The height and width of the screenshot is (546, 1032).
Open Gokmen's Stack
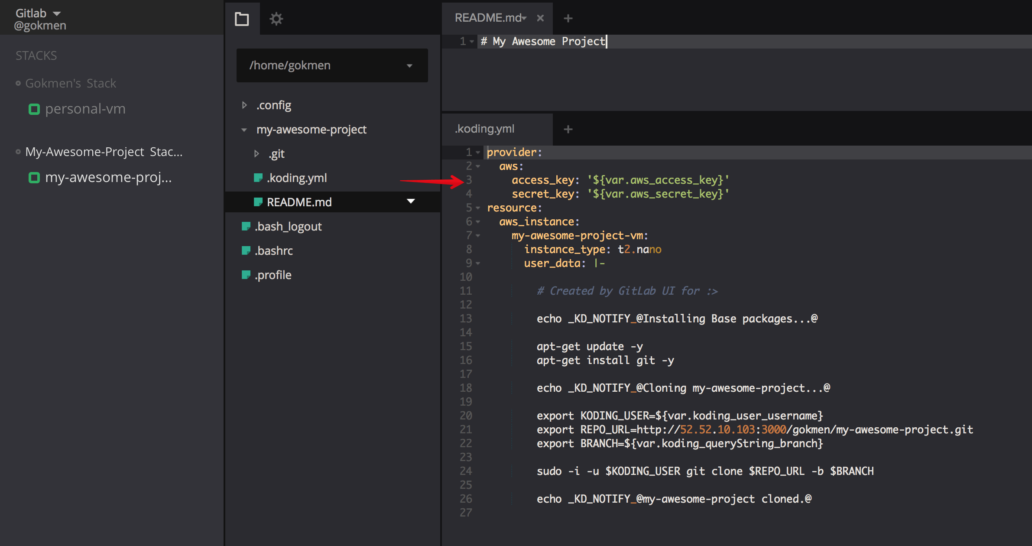pyautogui.click(x=71, y=83)
